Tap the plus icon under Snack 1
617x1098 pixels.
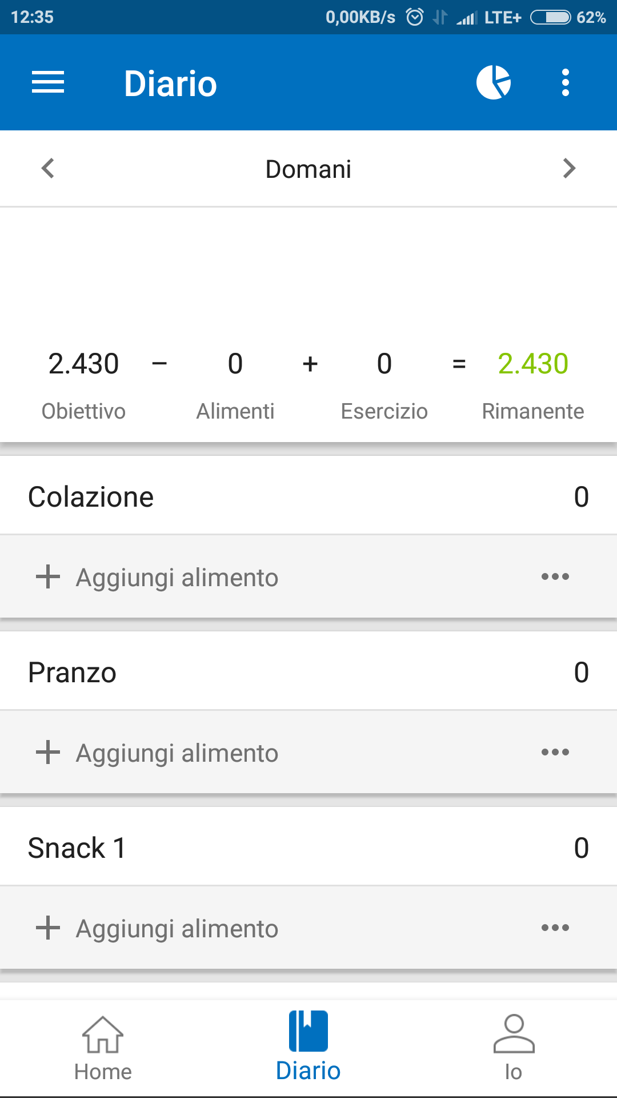coord(48,928)
